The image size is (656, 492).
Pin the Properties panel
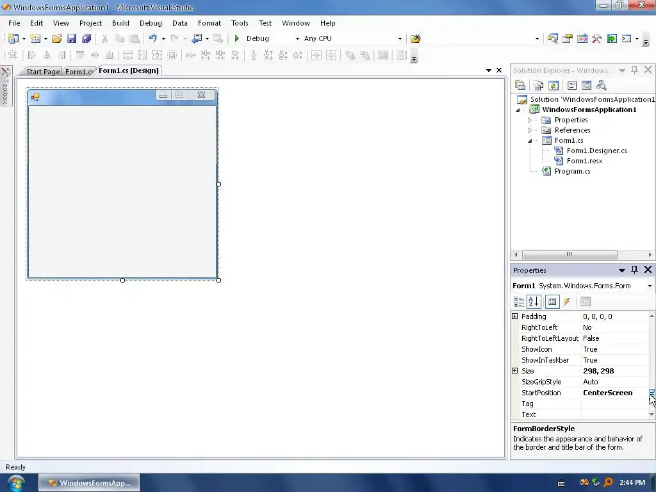click(x=634, y=270)
